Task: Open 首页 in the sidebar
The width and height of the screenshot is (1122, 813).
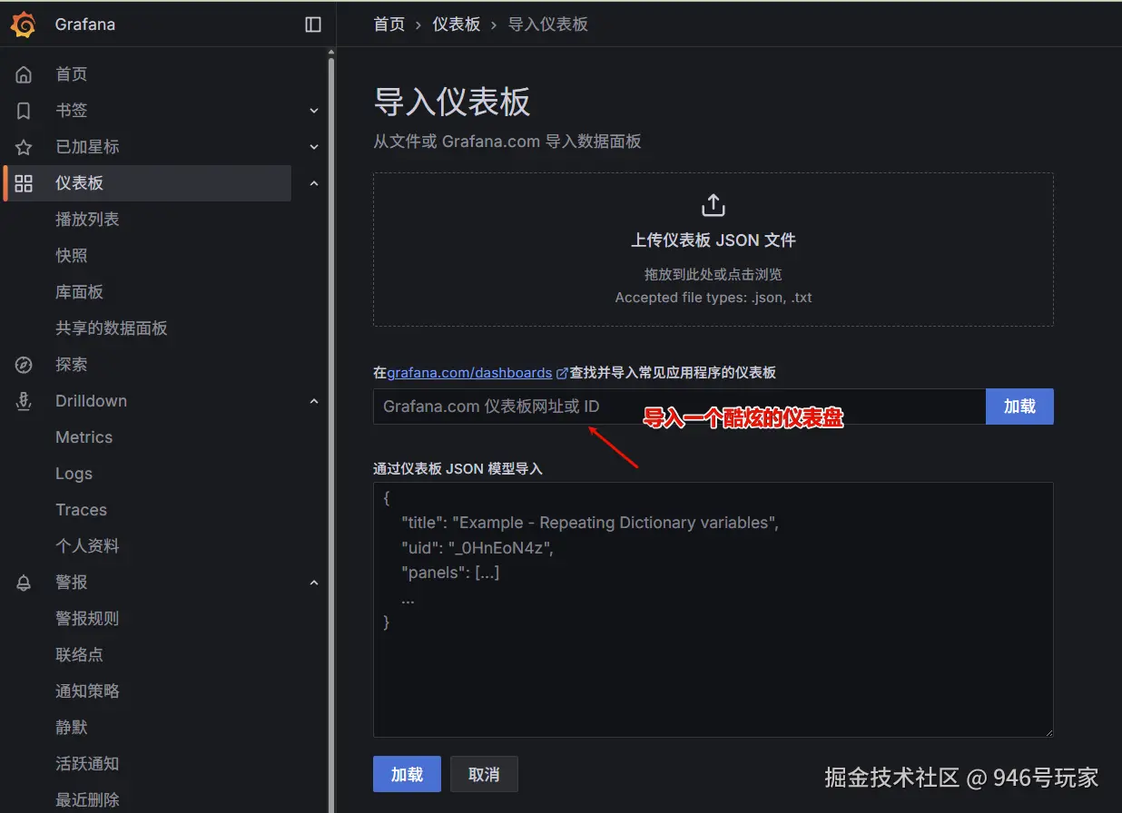Action: point(72,74)
